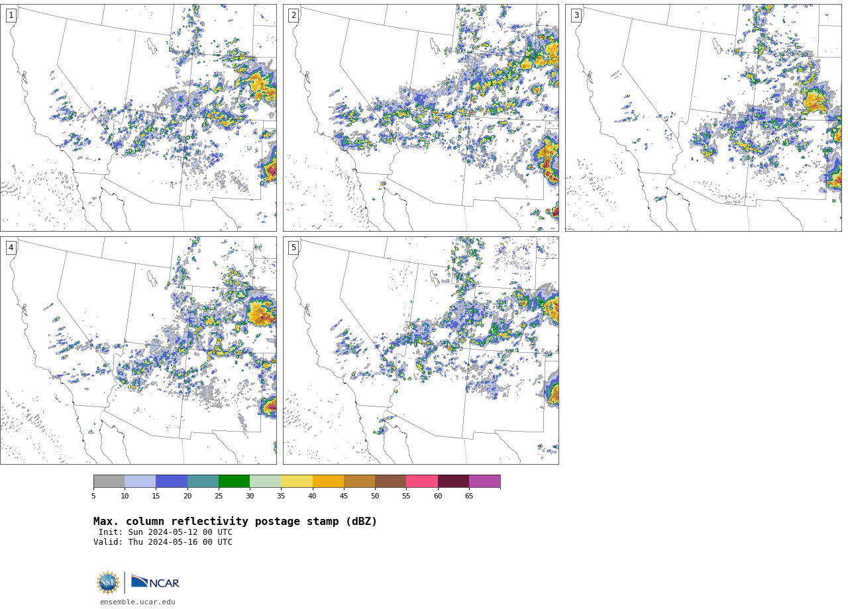Click the Valid: Thu 2024-05-16 00 UTC line
The height and width of the screenshot is (609, 848).
coord(163,542)
